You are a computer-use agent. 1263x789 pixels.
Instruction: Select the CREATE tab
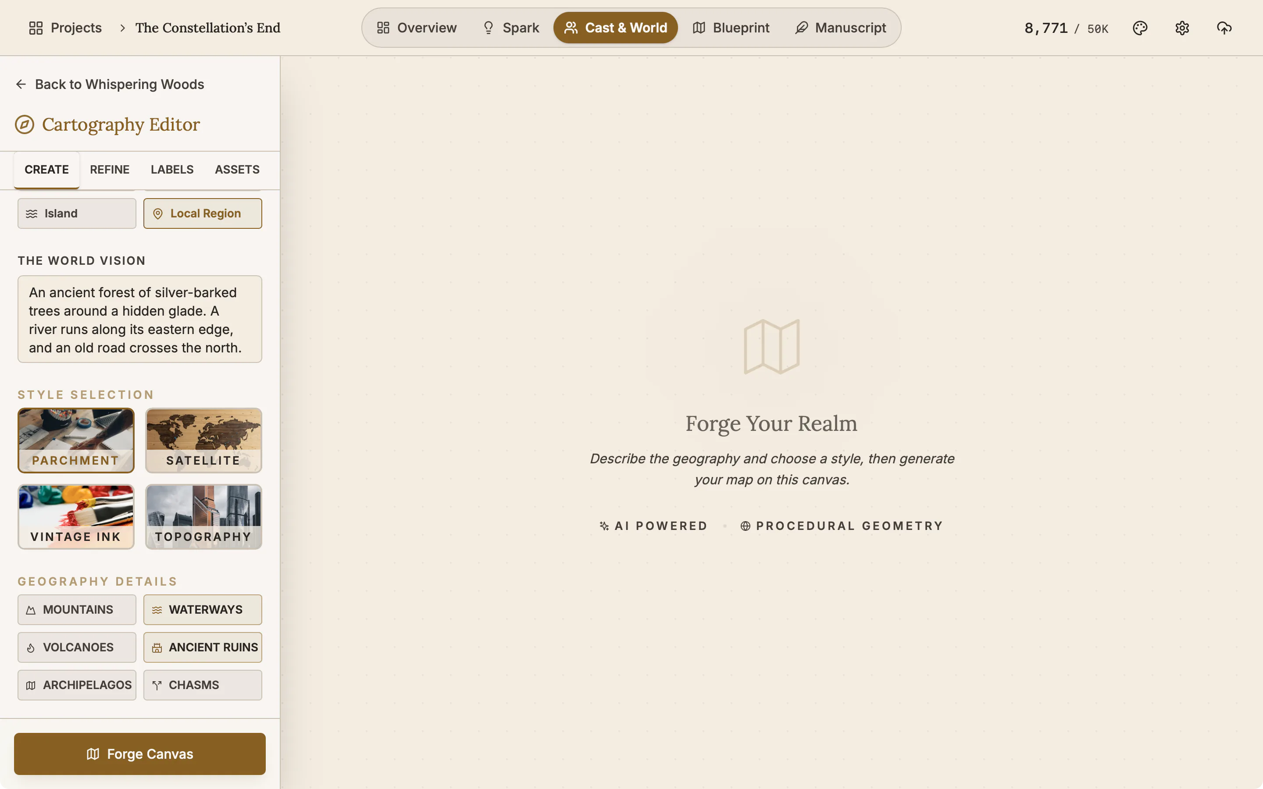click(x=46, y=170)
